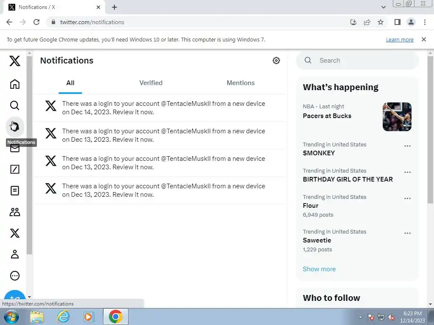The height and width of the screenshot is (325, 434).
Task: Open more options for BIRTHDAY GIRL trend
Action: click(407, 172)
